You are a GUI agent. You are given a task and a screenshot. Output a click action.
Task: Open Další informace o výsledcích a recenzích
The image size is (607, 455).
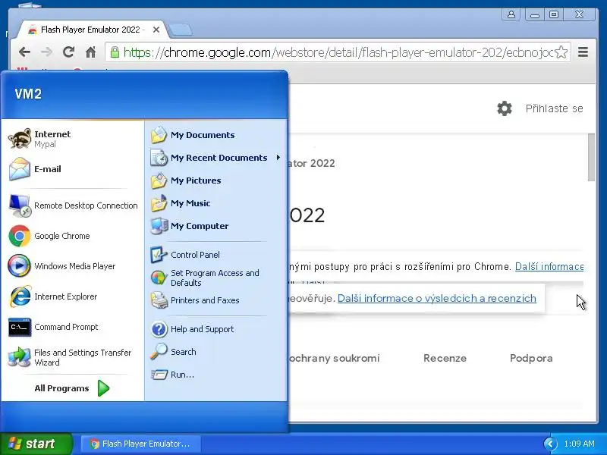[437, 298]
